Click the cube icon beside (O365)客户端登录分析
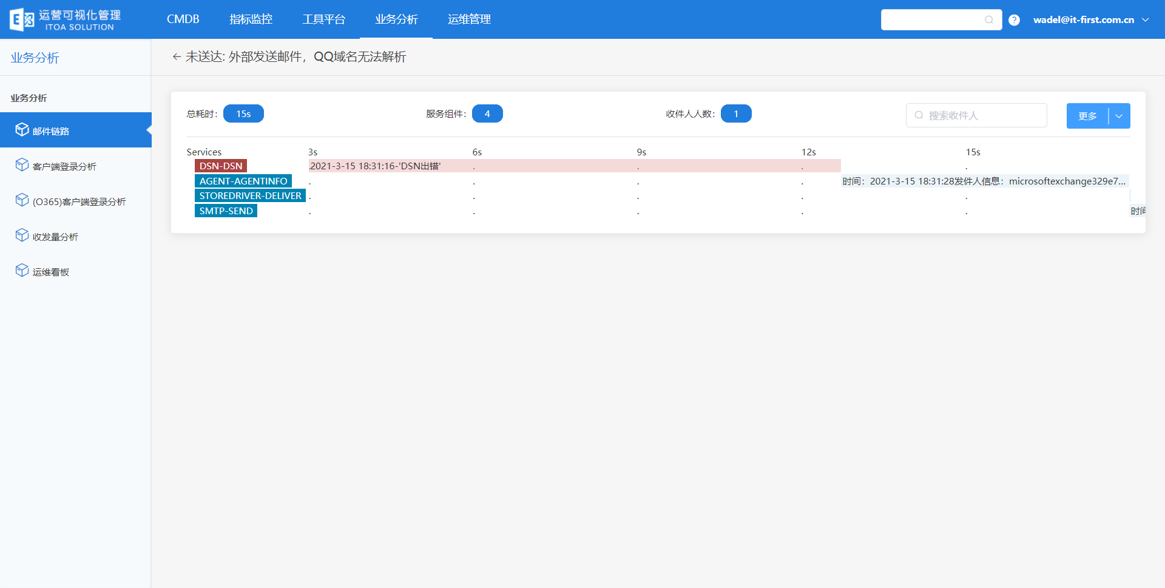Viewport: 1165px width, 588px height. click(x=22, y=200)
